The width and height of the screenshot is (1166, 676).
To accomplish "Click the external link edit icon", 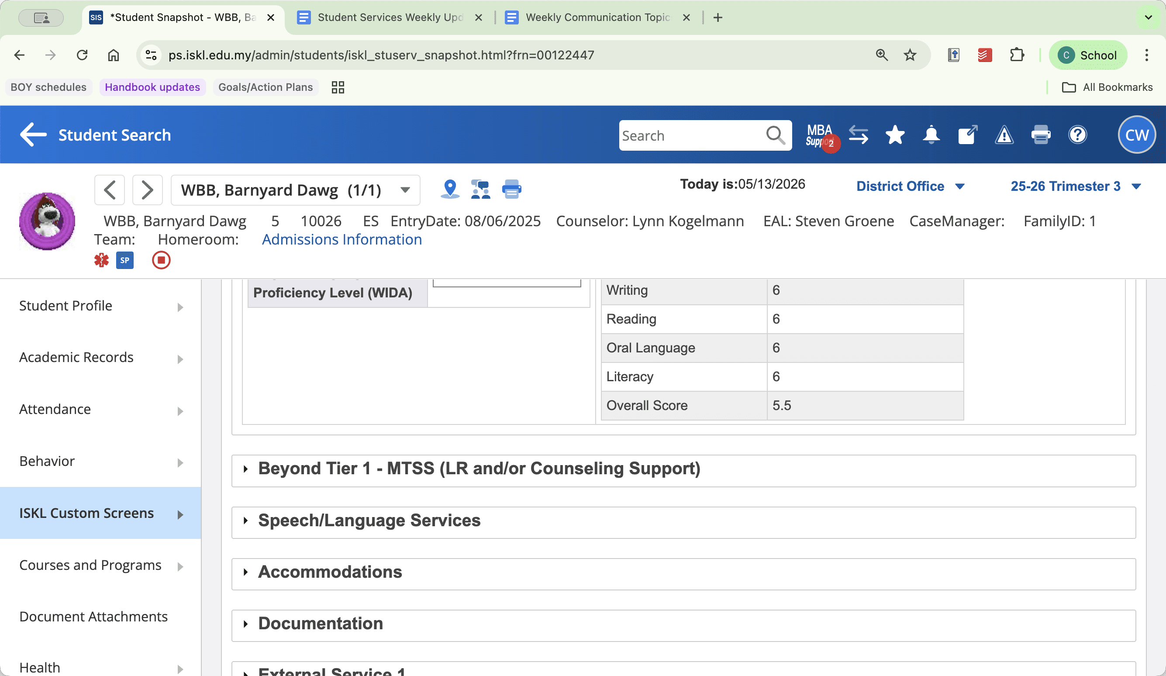I will click(x=967, y=135).
